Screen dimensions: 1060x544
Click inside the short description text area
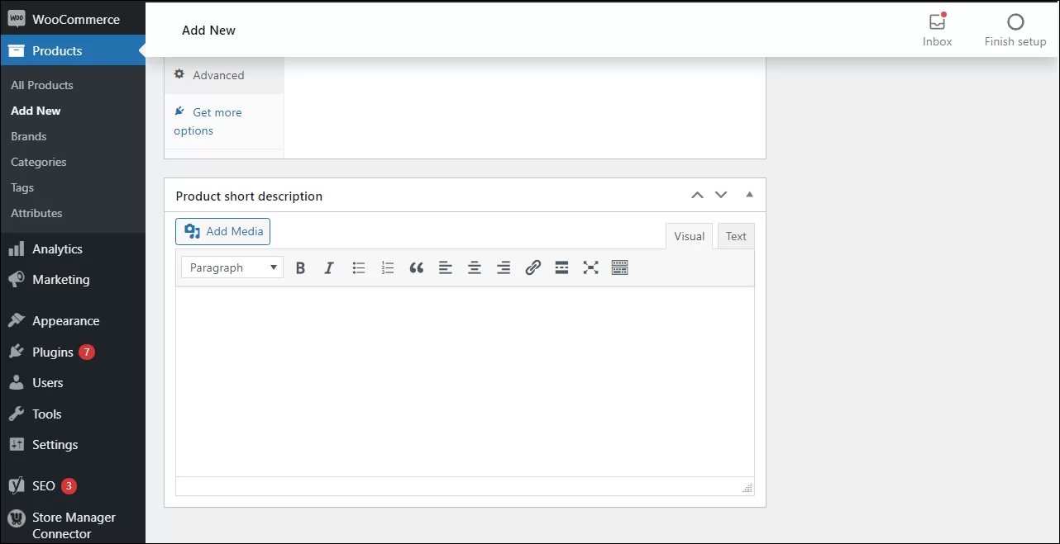[463, 380]
